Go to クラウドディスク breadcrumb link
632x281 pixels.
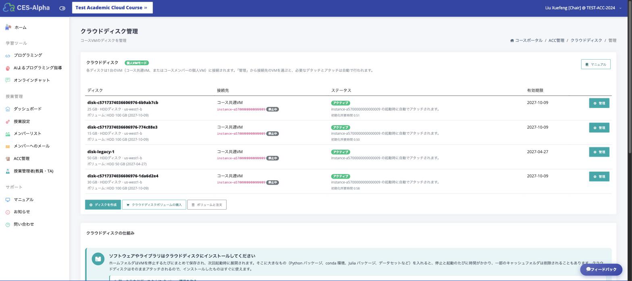point(586,40)
